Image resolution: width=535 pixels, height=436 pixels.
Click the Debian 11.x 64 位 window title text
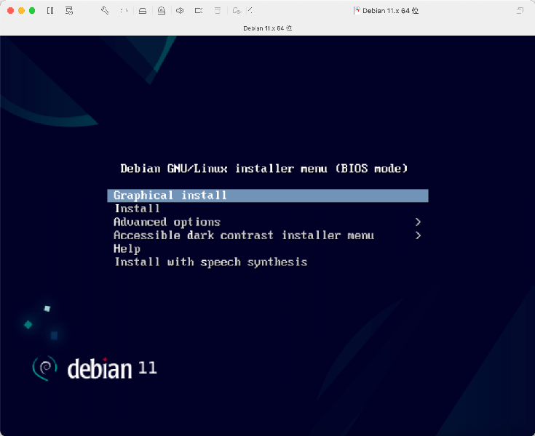[x=390, y=11]
